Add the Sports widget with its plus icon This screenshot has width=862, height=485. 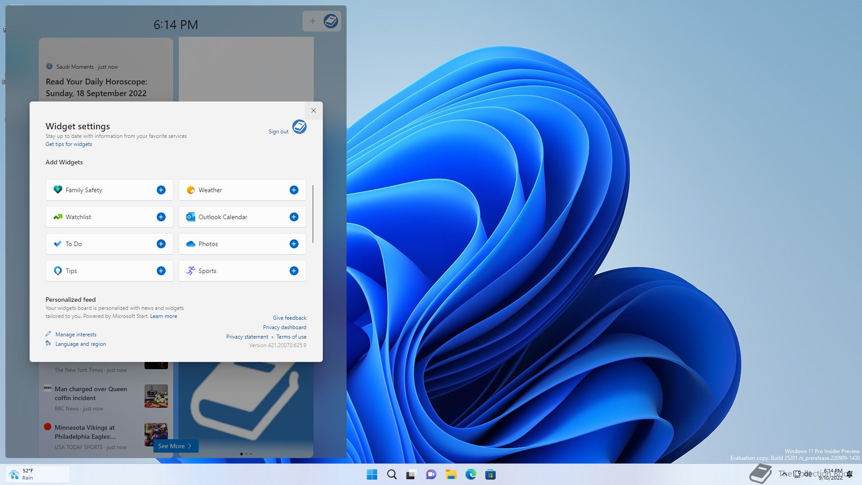coord(294,271)
